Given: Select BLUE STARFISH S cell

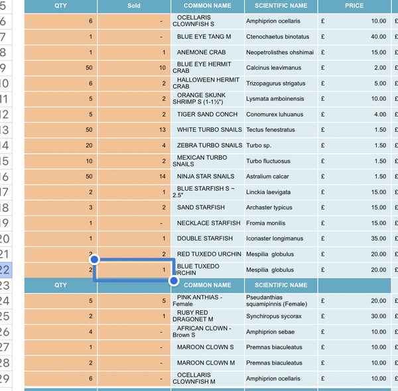Looking at the screenshot, I should click(208, 192).
